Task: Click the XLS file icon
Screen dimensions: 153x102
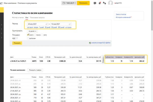Action: (90, 43)
